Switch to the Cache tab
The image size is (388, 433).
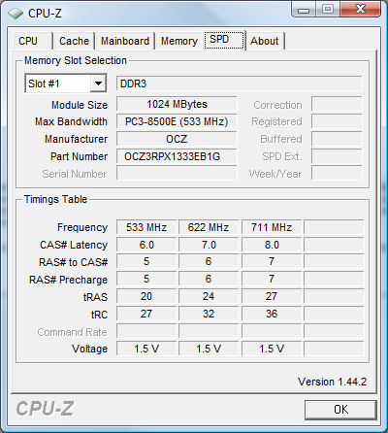pos(74,41)
